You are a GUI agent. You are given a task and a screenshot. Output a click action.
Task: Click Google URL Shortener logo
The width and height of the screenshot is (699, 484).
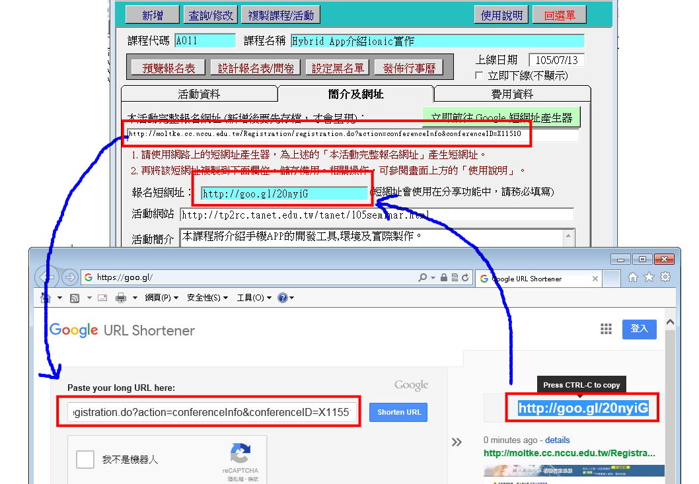tap(122, 330)
